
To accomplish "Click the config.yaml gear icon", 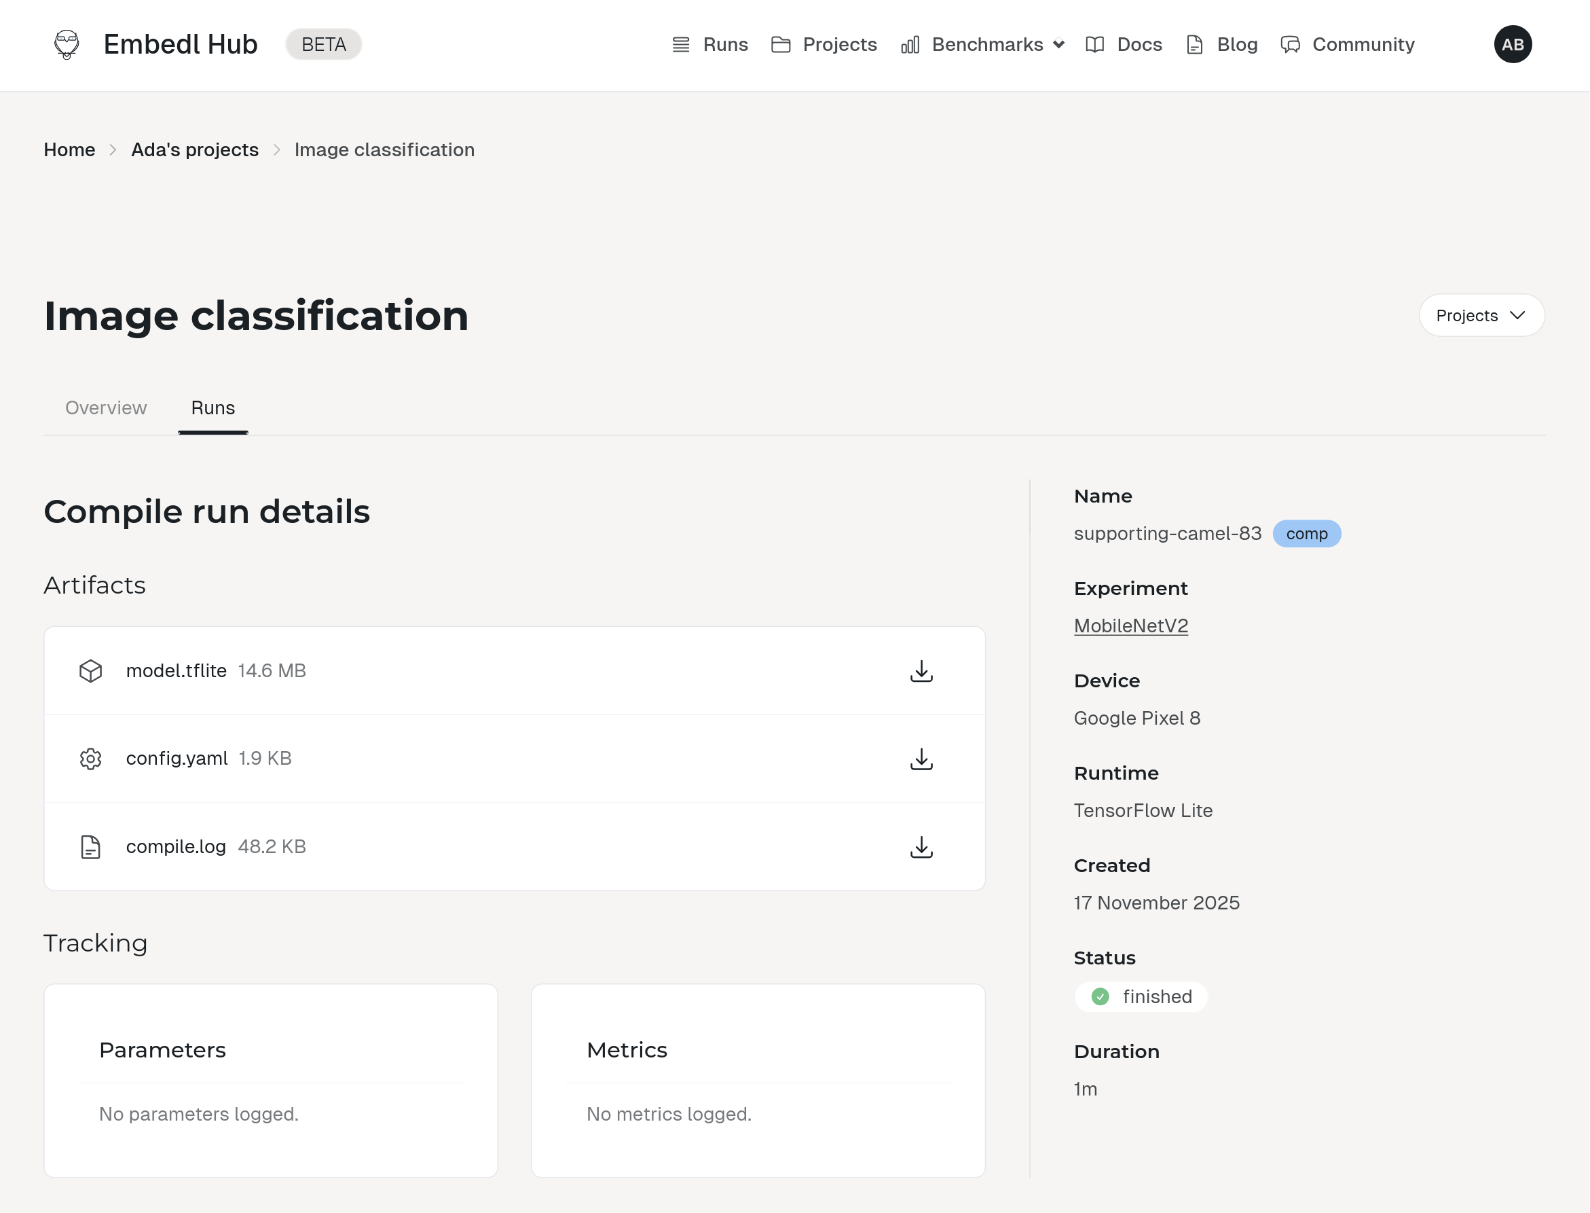I will (90, 759).
